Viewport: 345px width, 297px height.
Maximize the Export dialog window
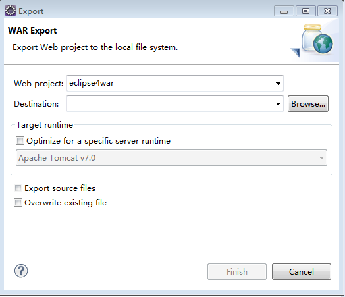pyautogui.click(x=305, y=11)
